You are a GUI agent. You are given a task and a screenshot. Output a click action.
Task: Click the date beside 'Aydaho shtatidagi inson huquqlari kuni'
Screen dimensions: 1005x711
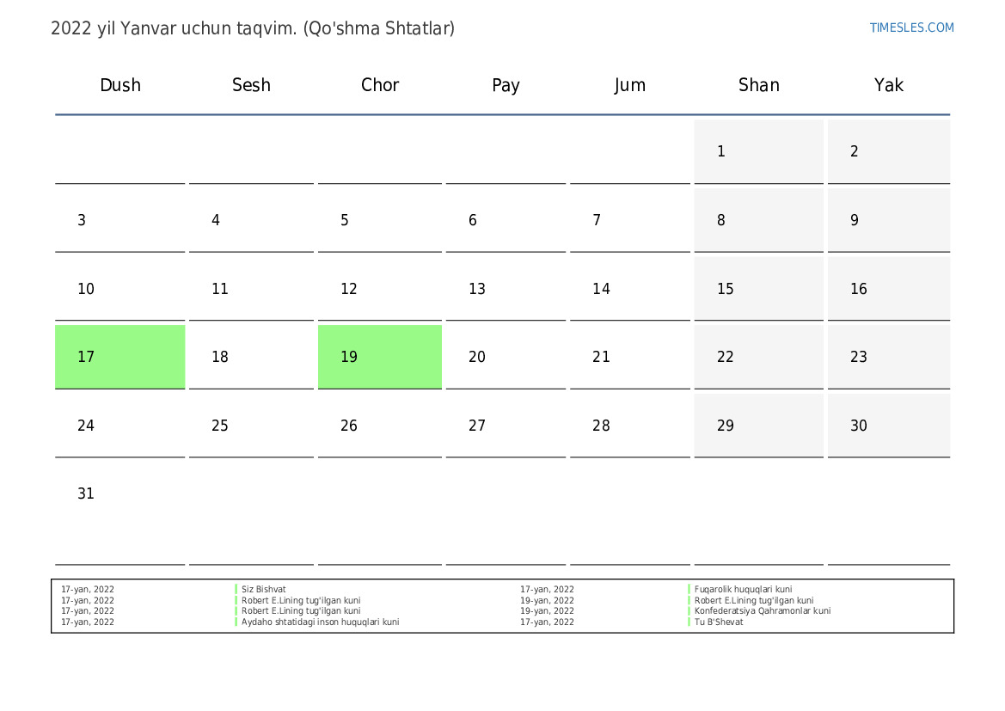coord(88,622)
